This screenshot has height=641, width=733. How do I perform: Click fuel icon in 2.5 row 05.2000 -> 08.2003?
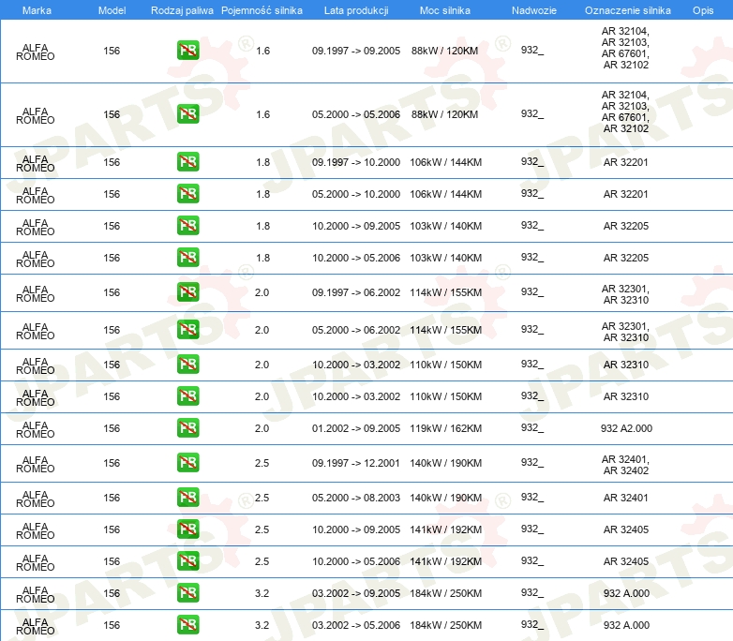point(187,498)
